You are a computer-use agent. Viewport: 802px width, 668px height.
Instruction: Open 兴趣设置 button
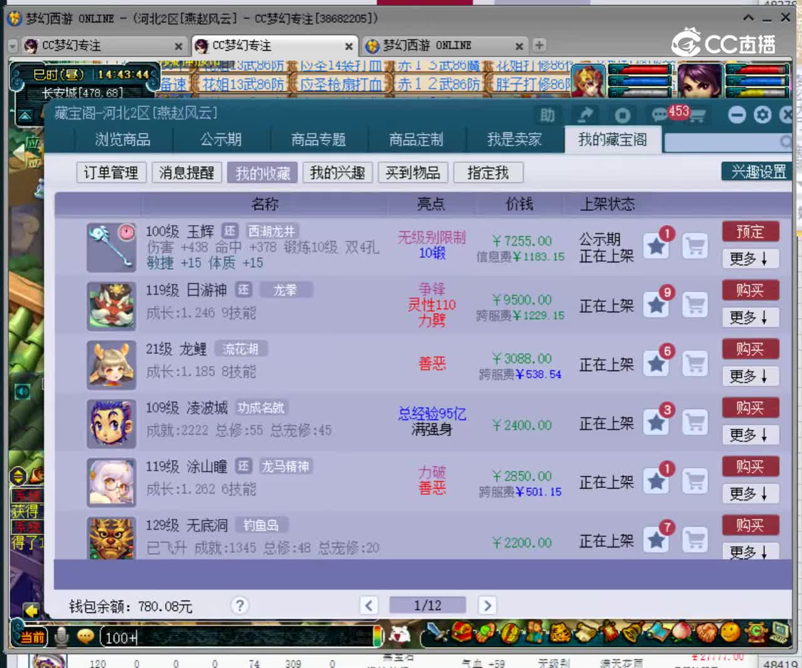(758, 171)
